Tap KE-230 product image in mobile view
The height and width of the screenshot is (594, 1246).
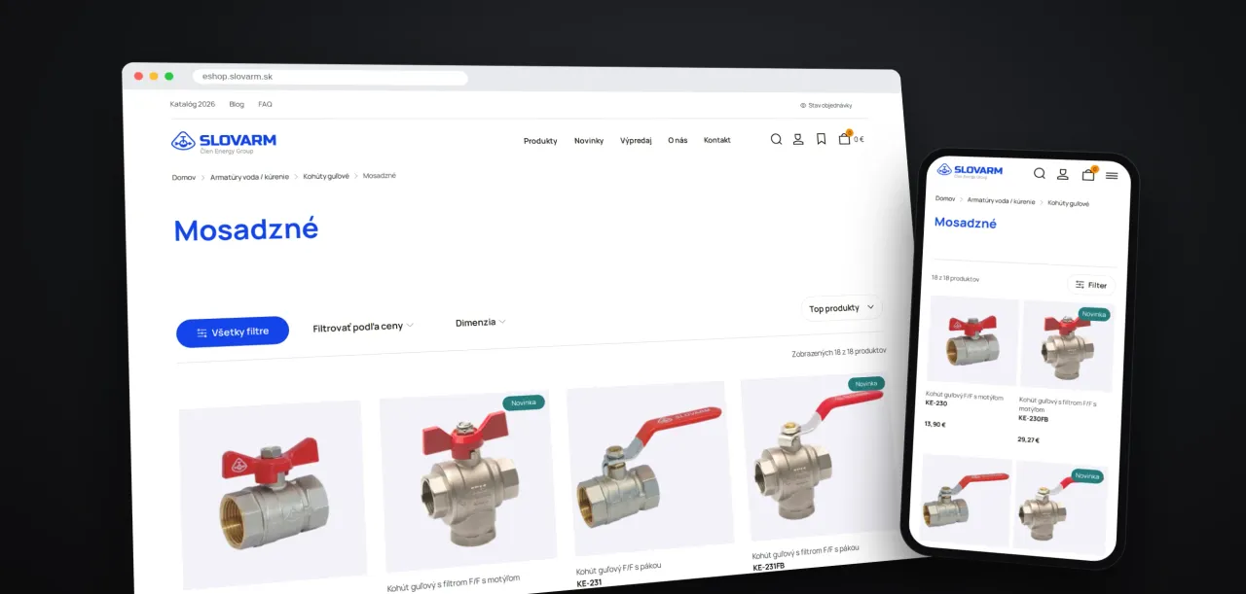972,341
